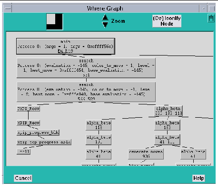Select the middle alpha_beta node below 113

pyautogui.click(x=99, y=140)
